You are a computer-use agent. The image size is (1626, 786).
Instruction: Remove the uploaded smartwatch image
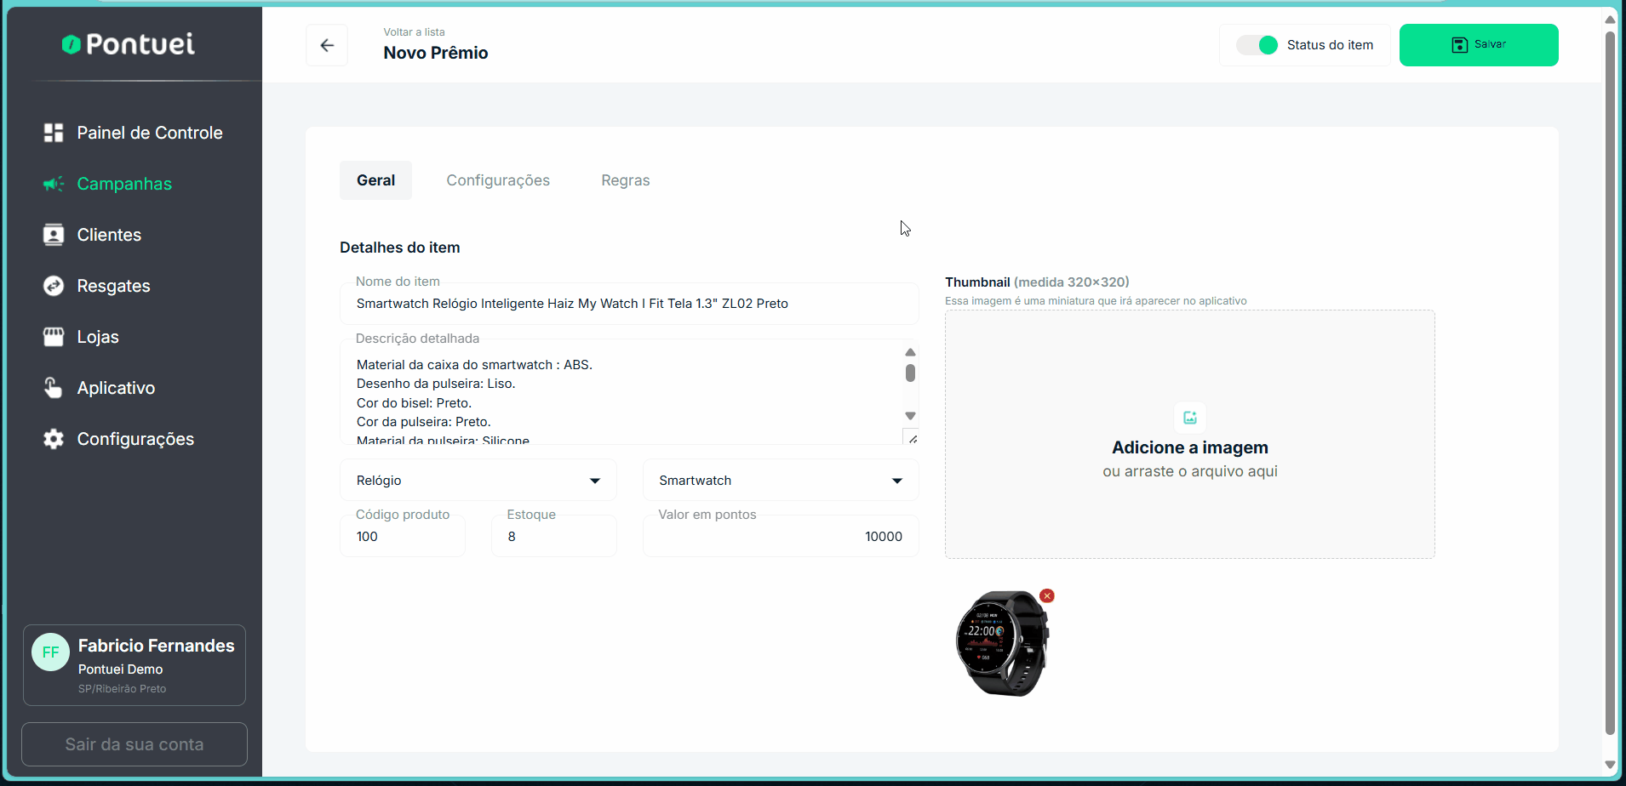click(1047, 595)
